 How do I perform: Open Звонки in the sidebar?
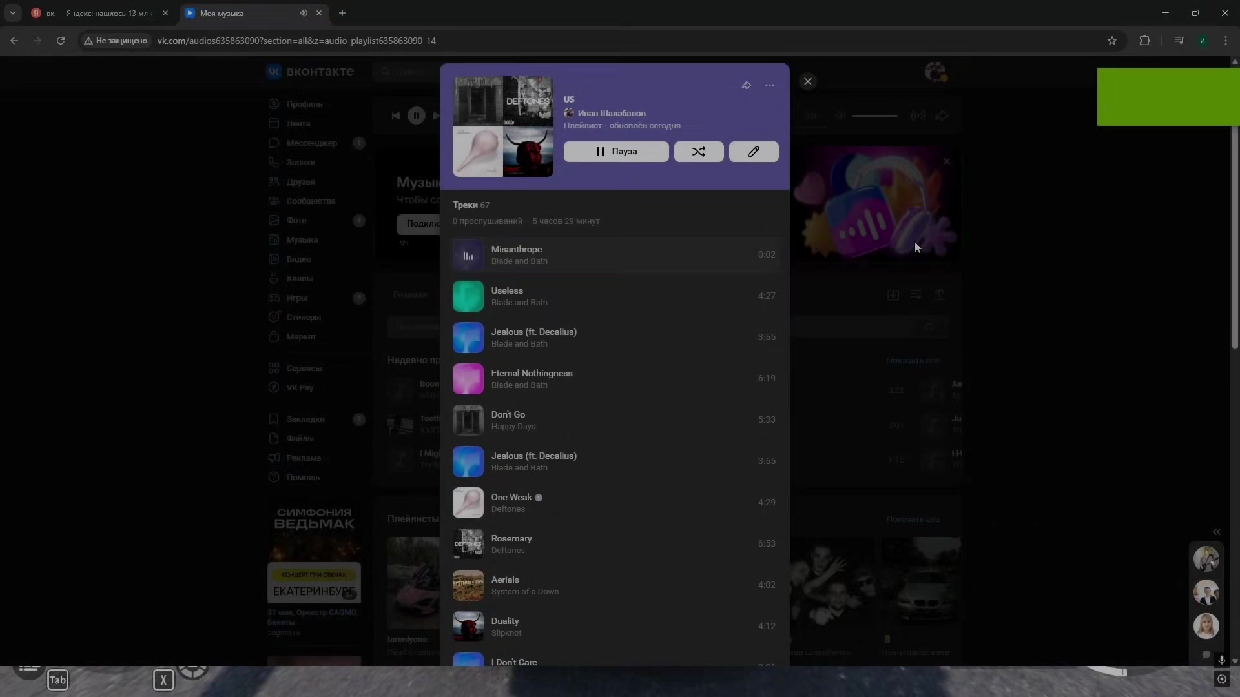[x=301, y=163]
